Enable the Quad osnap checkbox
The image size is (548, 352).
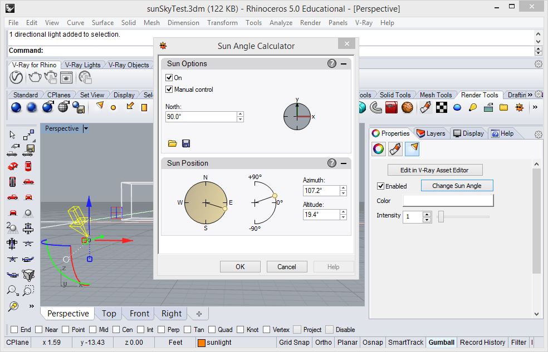click(212, 330)
